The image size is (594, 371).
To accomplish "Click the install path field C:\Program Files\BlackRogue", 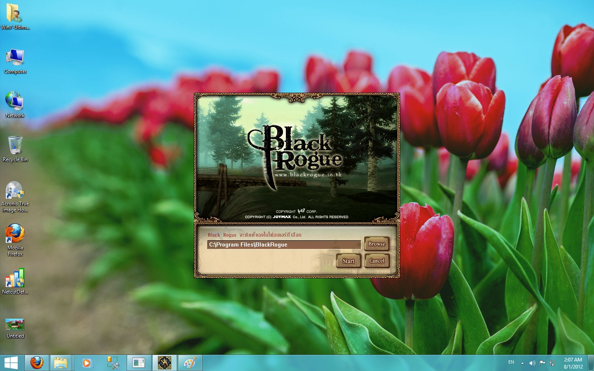I will [x=284, y=245].
